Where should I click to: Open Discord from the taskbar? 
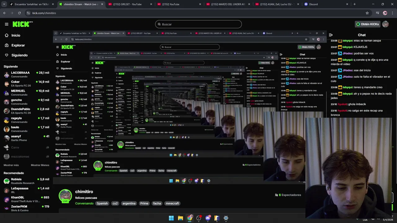(x=208, y=218)
